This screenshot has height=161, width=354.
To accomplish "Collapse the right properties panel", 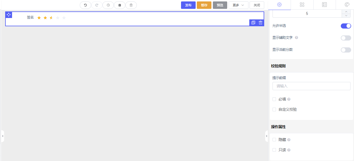I will click(x=267, y=136).
